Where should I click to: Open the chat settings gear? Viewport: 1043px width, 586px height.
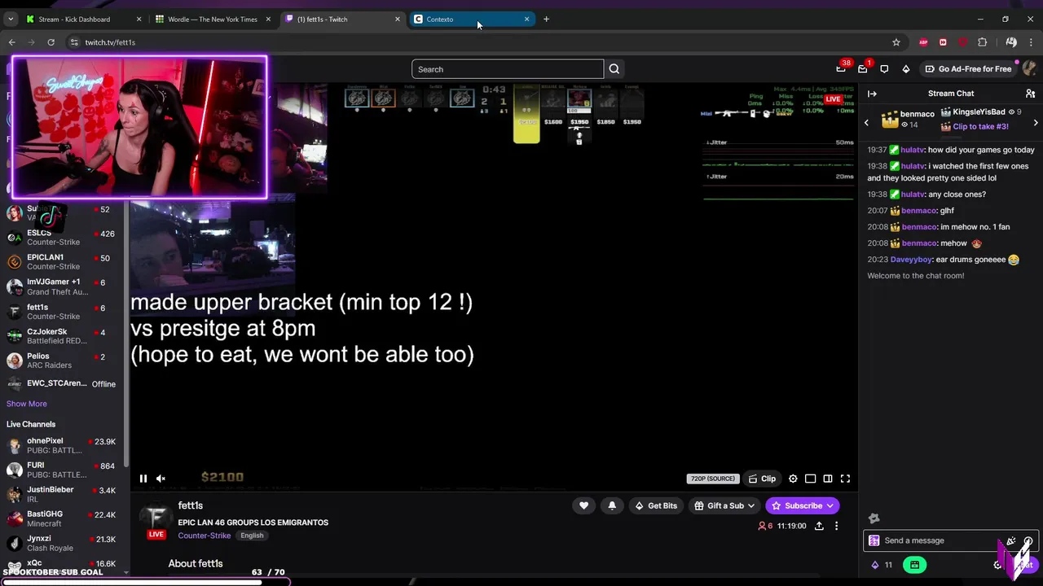(997, 565)
